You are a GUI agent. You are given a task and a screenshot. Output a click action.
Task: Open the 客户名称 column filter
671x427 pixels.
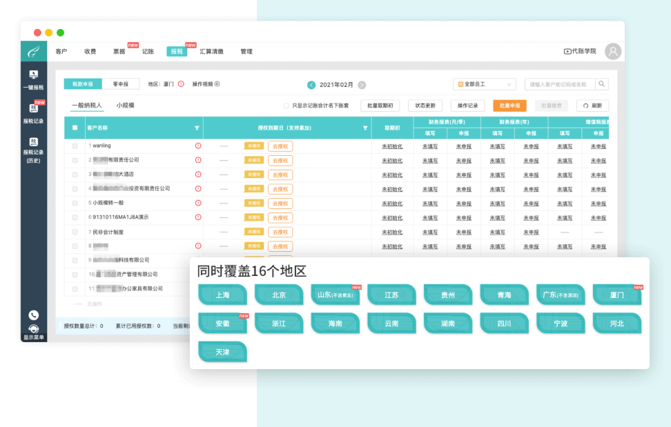pos(197,128)
